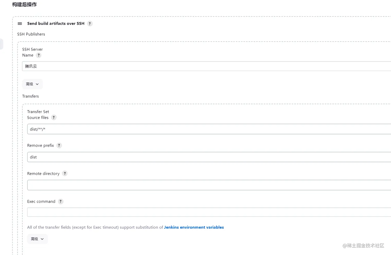Screen dimensions: 391x255
Task: Open help for Remove prefix
Action: (59, 145)
